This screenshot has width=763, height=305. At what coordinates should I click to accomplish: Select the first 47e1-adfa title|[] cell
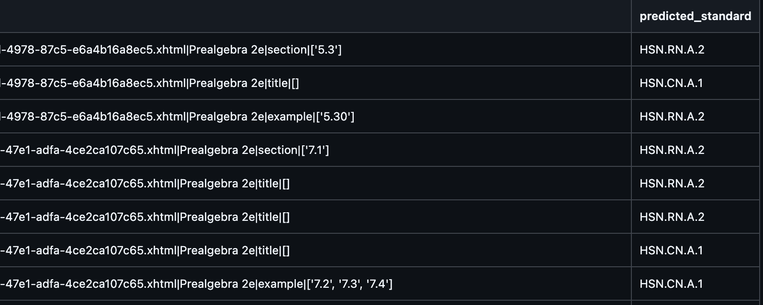pos(315,184)
